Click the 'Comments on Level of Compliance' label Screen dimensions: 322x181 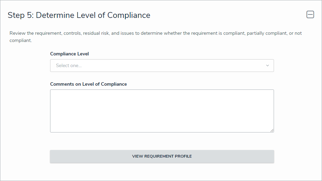(x=88, y=84)
